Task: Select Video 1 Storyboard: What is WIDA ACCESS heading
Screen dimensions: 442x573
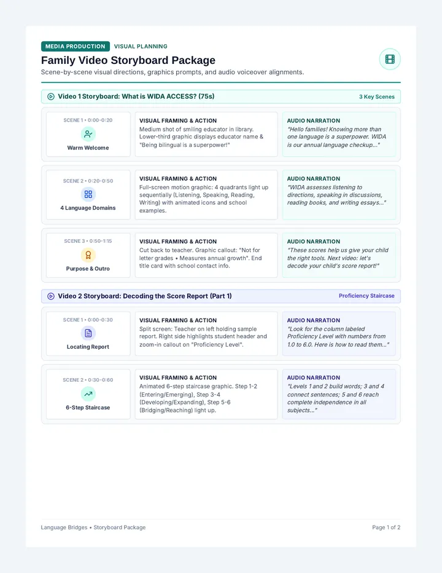Action: pos(136,97)
